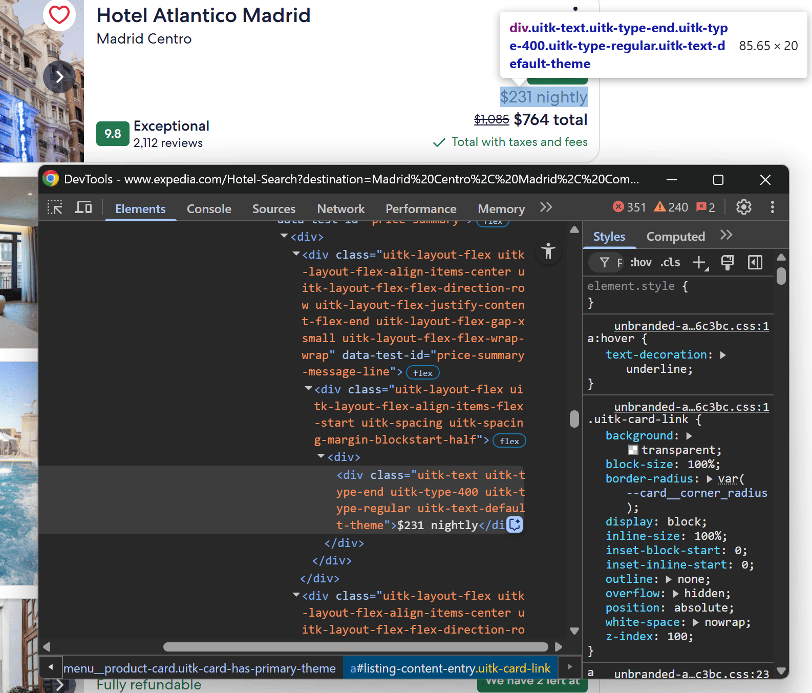The height and width of the screenshot is (693, 812).
Task: Toggle the computed styles sidebar icon
Action: coord(755,262)
